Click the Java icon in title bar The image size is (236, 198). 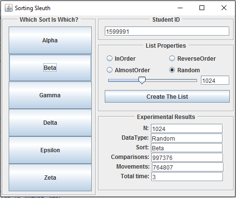[x=9, y=8]
